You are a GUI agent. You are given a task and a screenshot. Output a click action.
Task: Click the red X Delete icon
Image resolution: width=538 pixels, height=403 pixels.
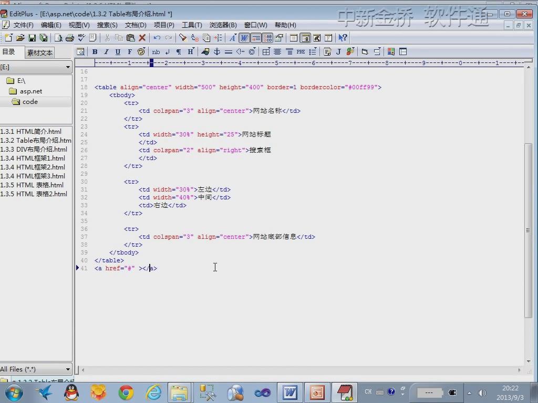[x=142, y=38]
